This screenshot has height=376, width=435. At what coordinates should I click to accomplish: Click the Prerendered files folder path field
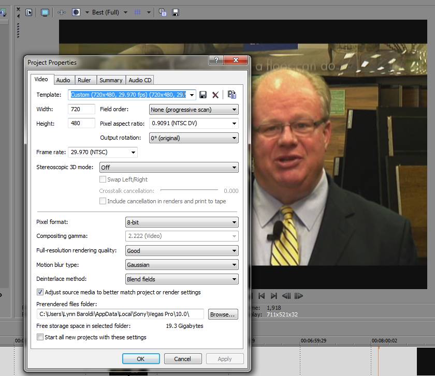pos(120,314)
